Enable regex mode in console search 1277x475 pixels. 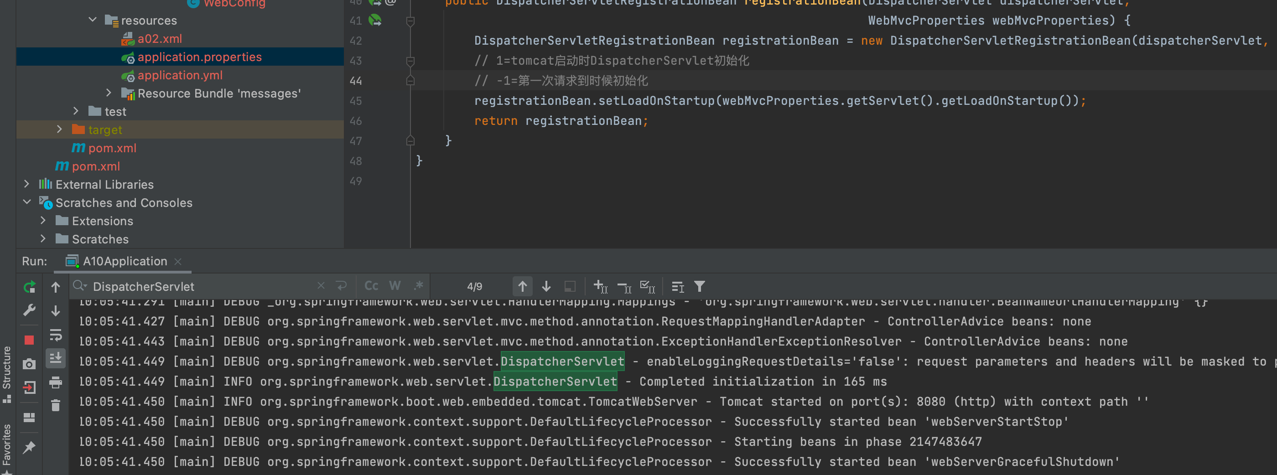point(418,286)
